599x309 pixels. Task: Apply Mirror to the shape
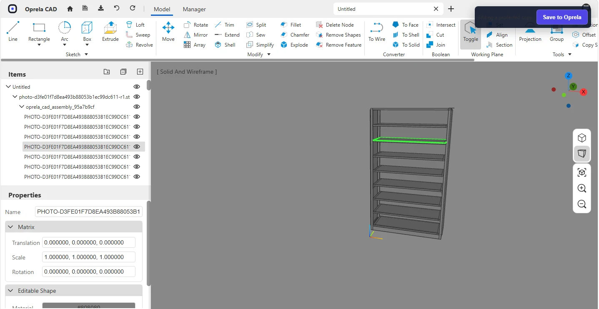coord(195,35)
